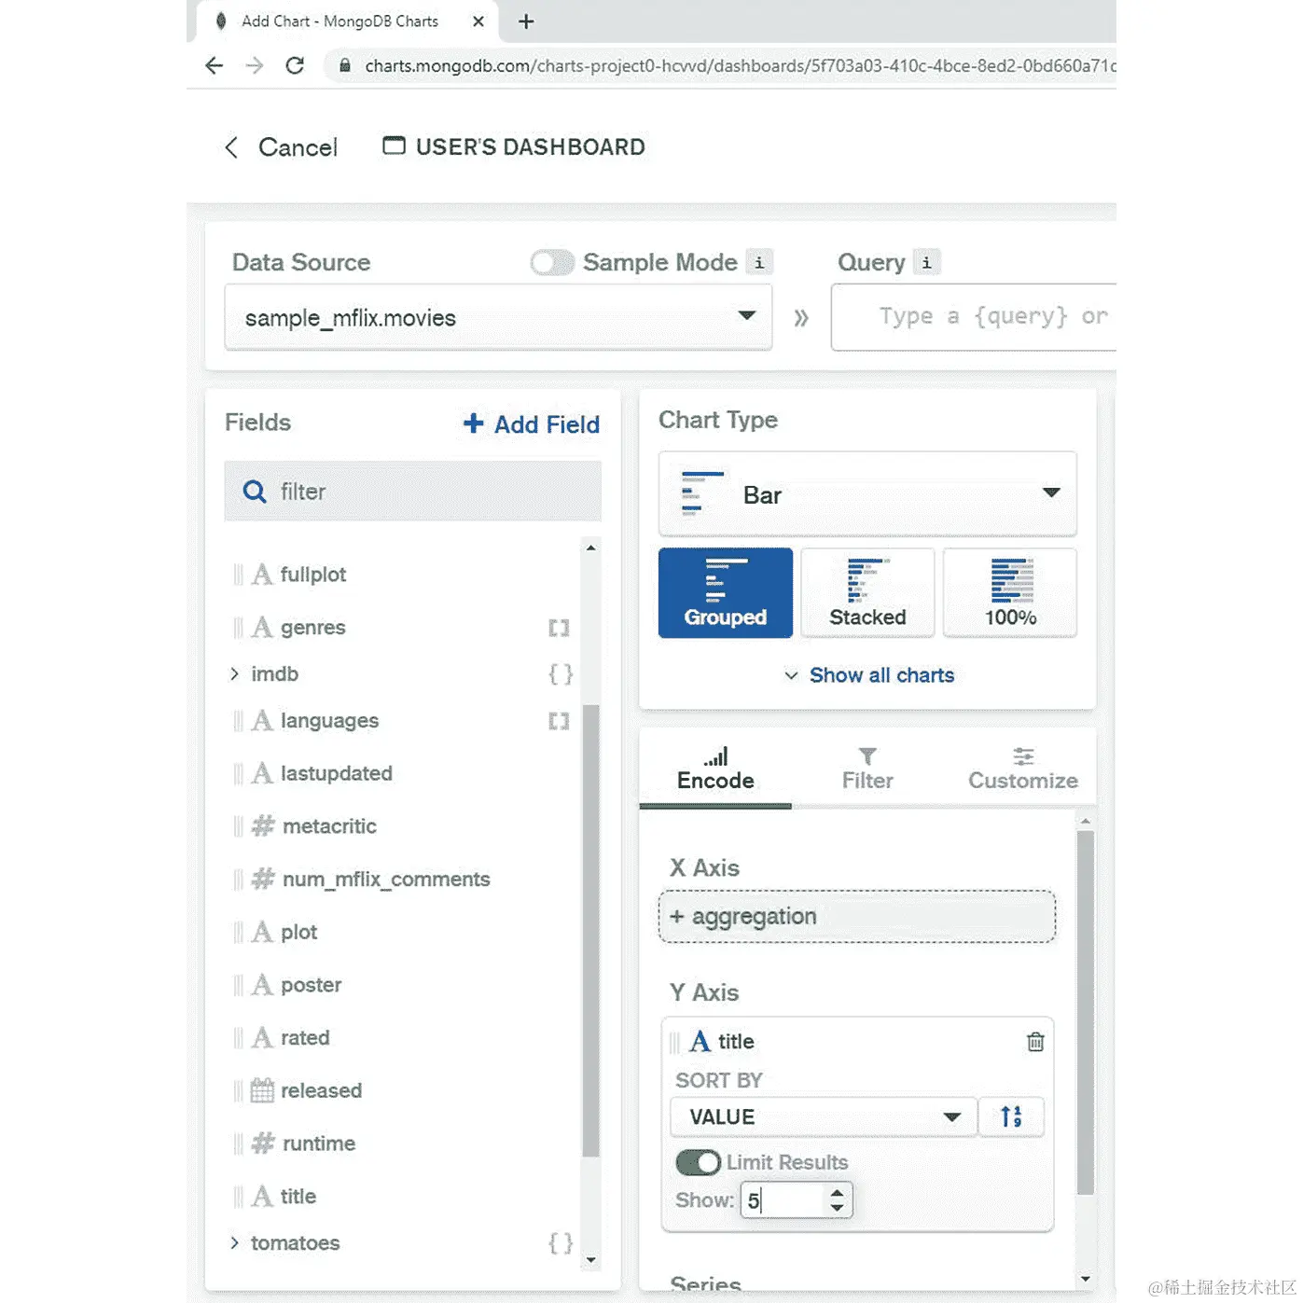Choose the 100% stacked bar variant
This screenshot has width=1303, height=1303.
[1010, 593]
